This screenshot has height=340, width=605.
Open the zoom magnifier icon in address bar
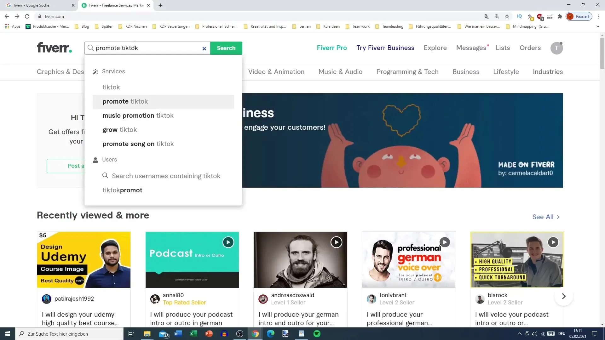click(497, 16)
